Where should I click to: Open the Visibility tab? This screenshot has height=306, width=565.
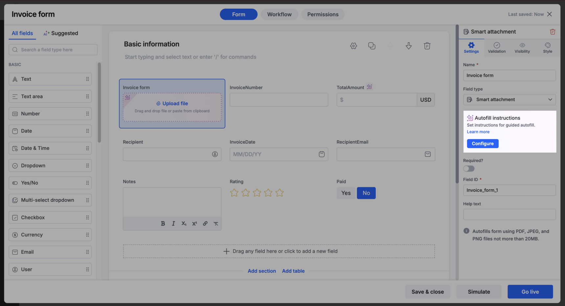pyautogui.click(x=522, y=48)
